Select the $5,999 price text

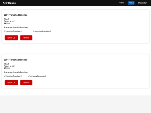tap(7, 68)
